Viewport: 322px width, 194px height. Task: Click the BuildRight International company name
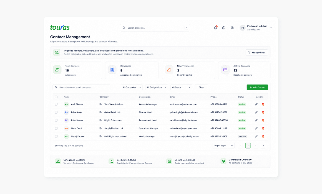point(115,136)
